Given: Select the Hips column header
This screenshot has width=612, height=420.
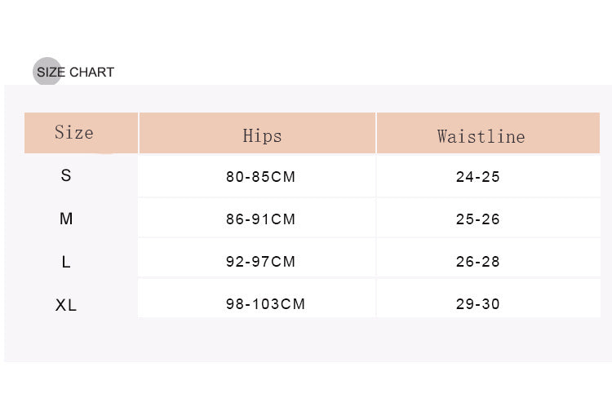Looking at the screenshot, I should [x=262, y=135].
